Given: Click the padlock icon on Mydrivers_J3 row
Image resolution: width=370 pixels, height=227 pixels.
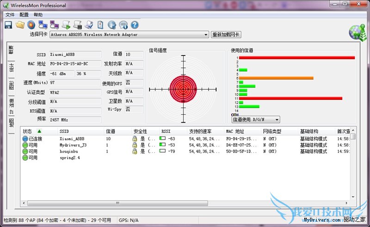Looking at the screenshot, I should coord(135,145).
